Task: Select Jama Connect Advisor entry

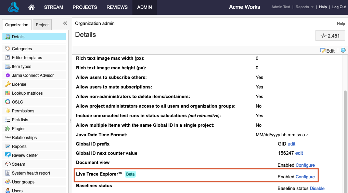Action: coord(34,75)
